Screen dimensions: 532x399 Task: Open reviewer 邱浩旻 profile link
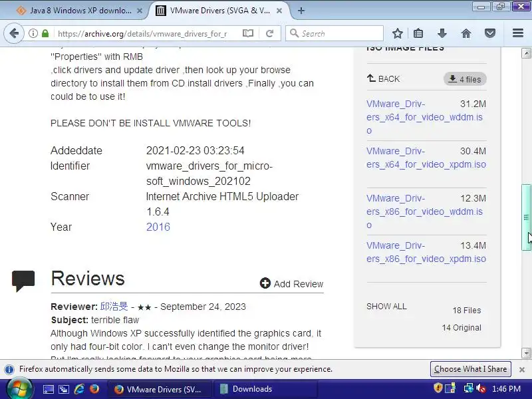[x=114, y=307]
